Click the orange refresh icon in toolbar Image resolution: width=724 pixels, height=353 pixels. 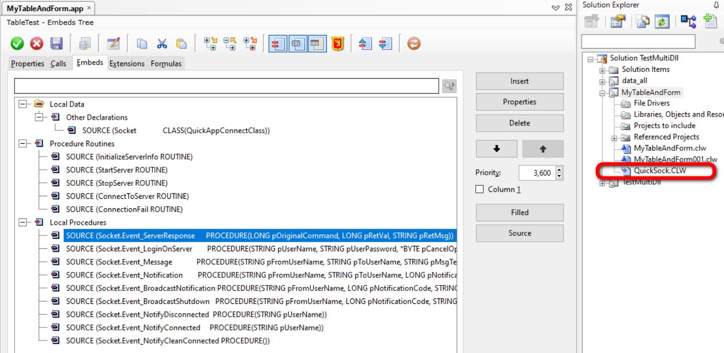413,44
